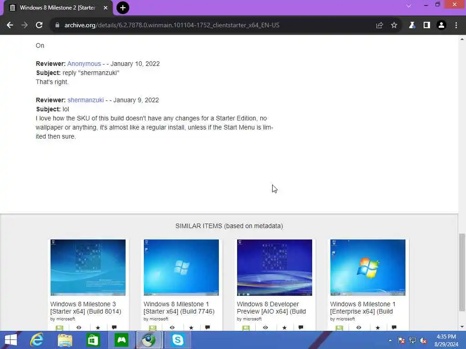
Task: Open the Anonymous reviewer profile
Action: click(x=84, y=64)
